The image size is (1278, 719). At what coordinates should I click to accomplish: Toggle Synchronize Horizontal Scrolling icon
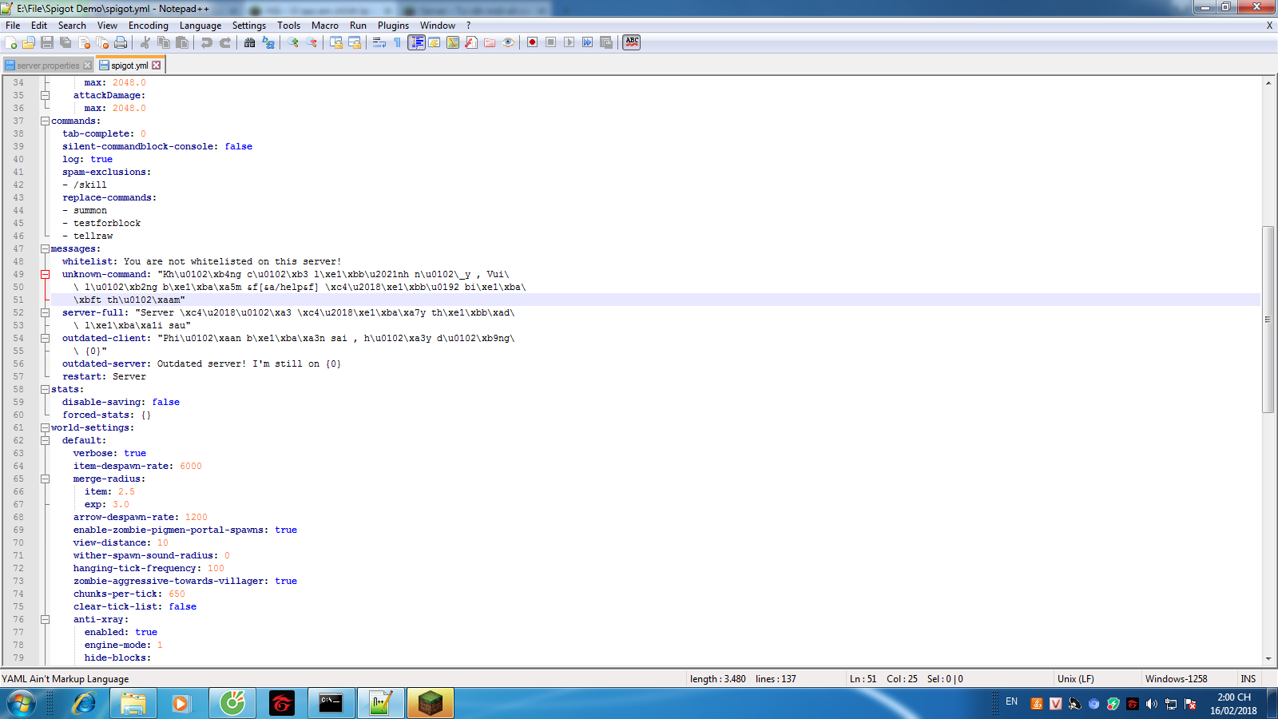(x=355, y=42)
